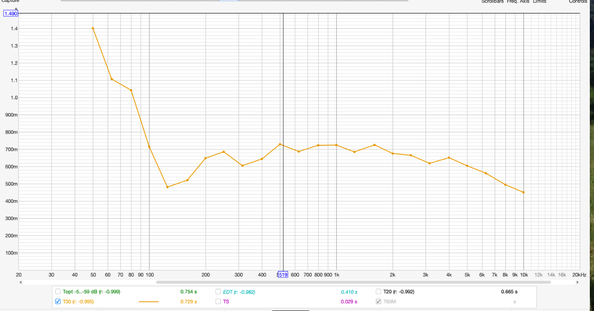Viewport: 594px width, 311px height.
Task: Open the Controls panel
Action: 578,2
